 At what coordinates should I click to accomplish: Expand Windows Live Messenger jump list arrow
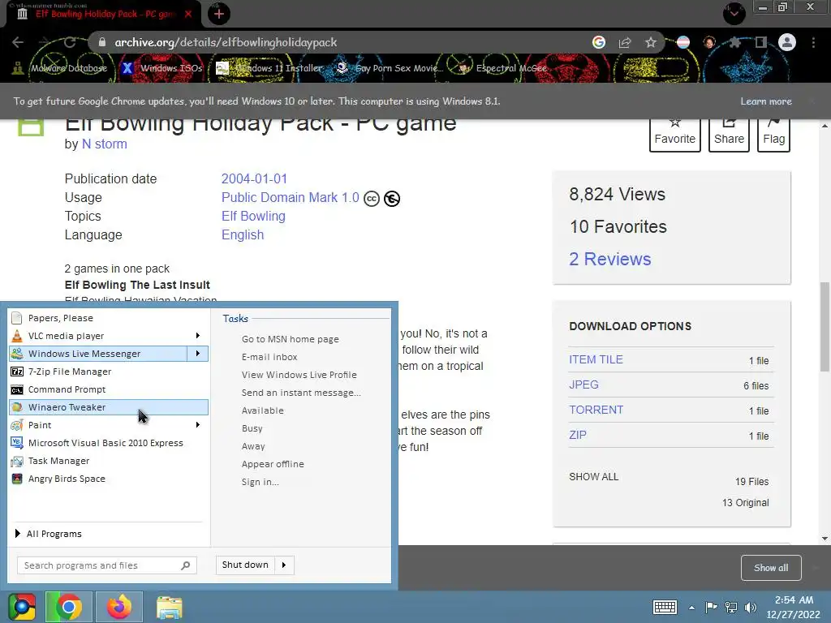click(x=198, y=354)
